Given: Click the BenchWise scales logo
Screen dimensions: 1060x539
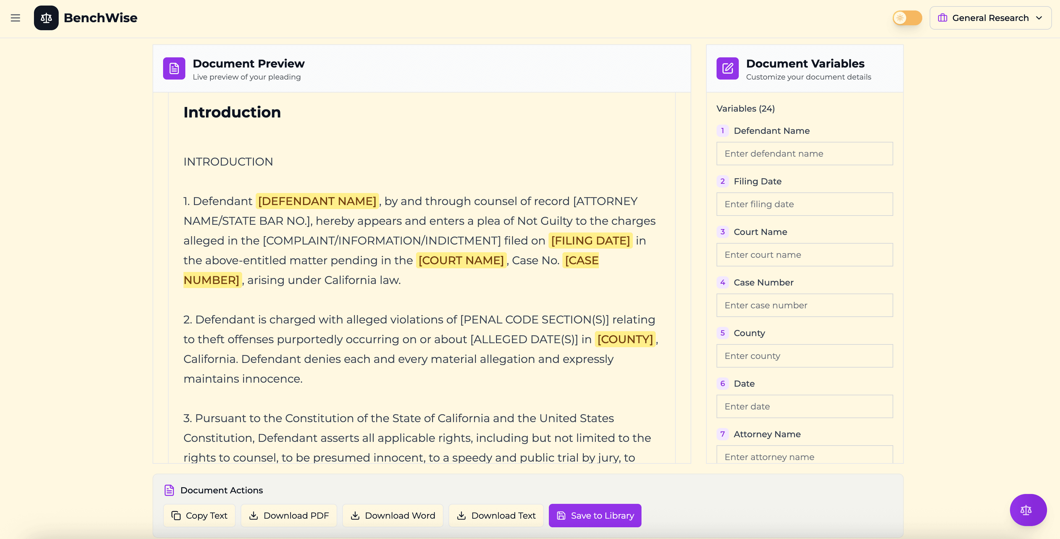Looking at the screenshot, I should coord(46,18).
